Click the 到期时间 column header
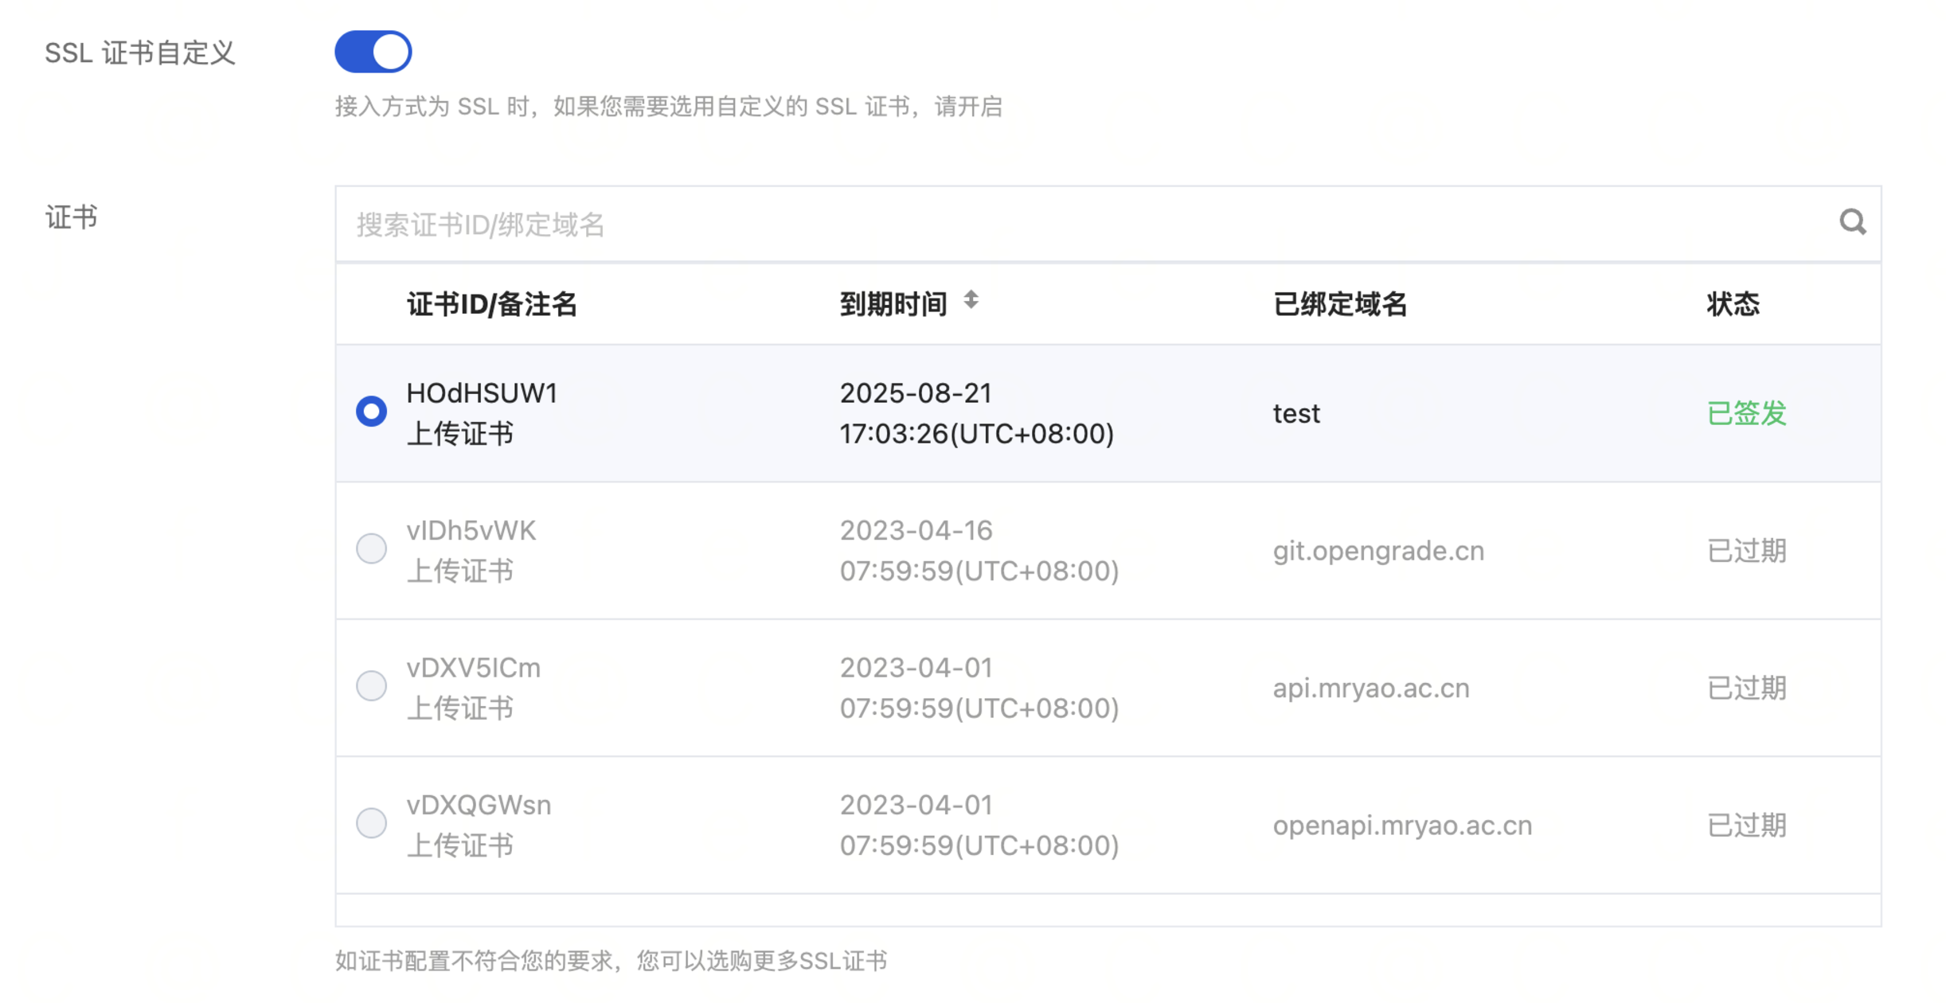This screenshot has height=1003, width=1946. pos(893,304)
